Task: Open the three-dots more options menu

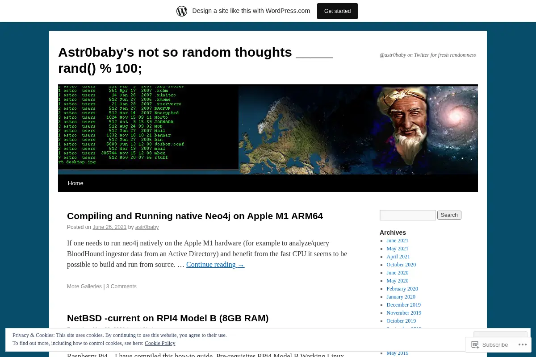Action: click(522, 345)
